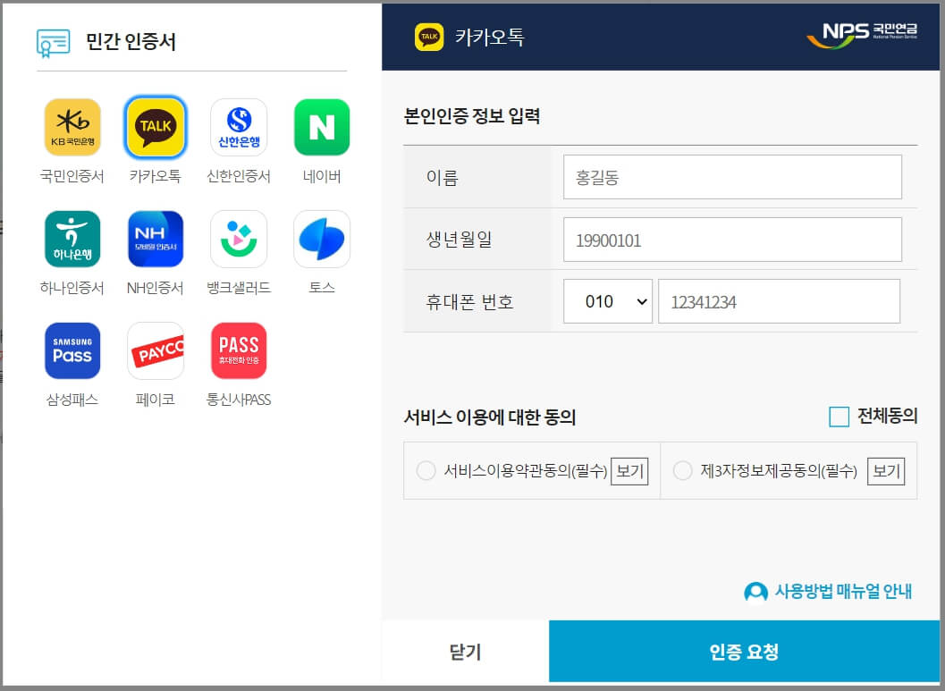
Task: Select the KB 국민인증서 icon
Action: point(72,127)
